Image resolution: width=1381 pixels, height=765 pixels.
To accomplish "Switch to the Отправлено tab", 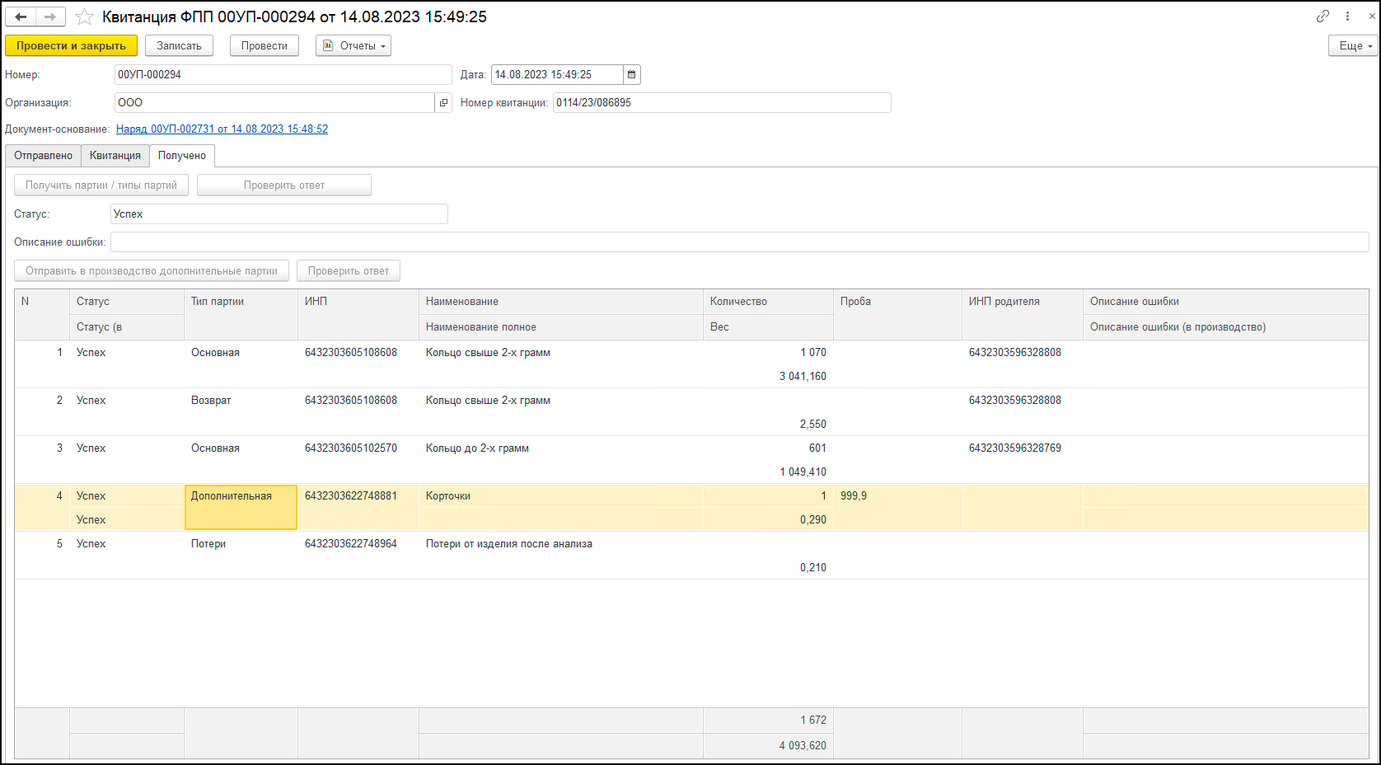I will pos(43,156).
